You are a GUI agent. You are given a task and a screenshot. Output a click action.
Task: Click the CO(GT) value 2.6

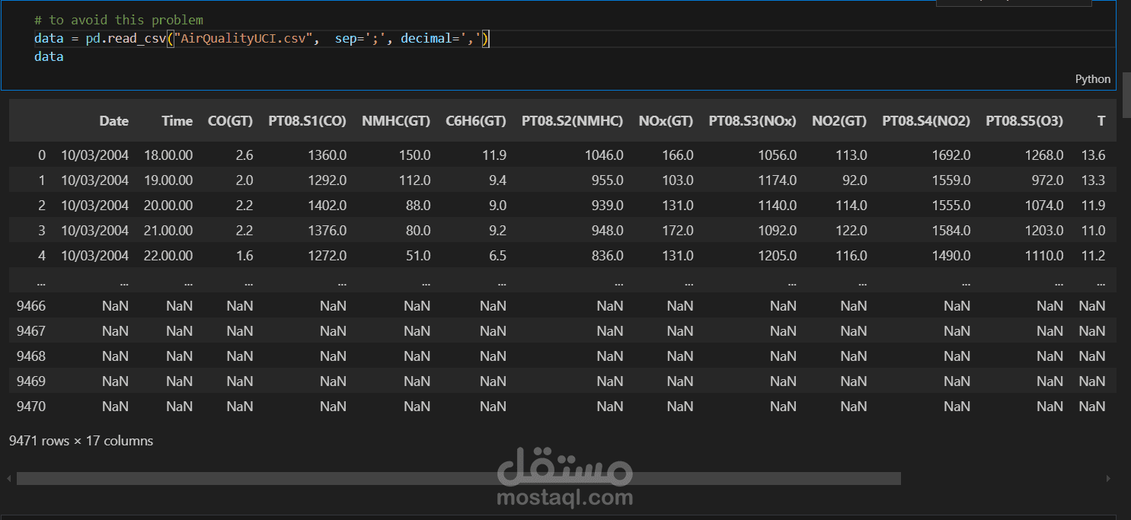[x=244, y=155]
